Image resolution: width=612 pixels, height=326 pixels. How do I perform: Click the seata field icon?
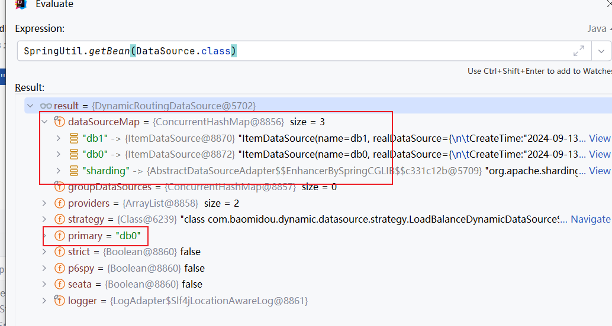(x=59, y=284)
